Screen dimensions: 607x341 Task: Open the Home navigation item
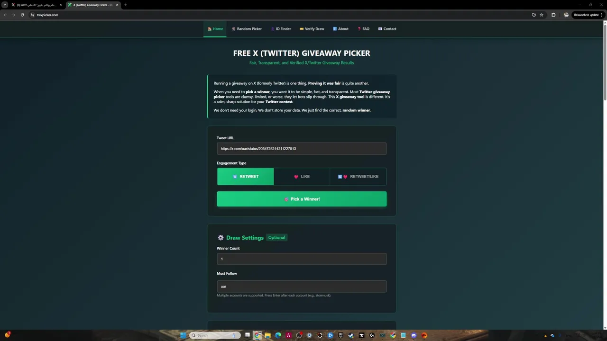point(215,29)
